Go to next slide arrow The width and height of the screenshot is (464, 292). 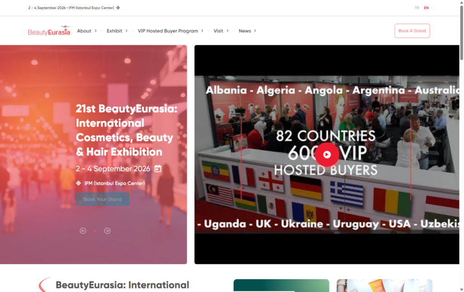pyautogui.click(x=107, y=231)
